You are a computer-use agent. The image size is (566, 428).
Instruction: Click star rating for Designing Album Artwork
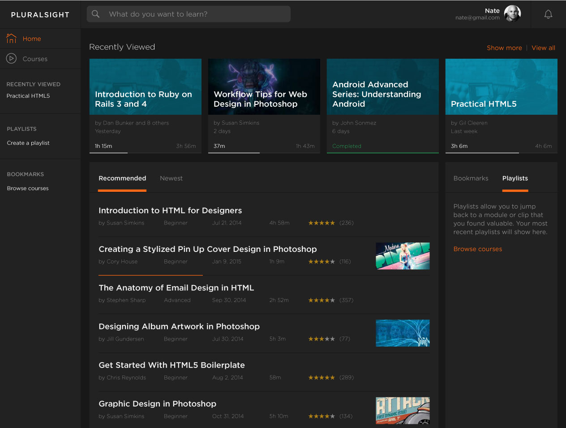click(322, 339)
